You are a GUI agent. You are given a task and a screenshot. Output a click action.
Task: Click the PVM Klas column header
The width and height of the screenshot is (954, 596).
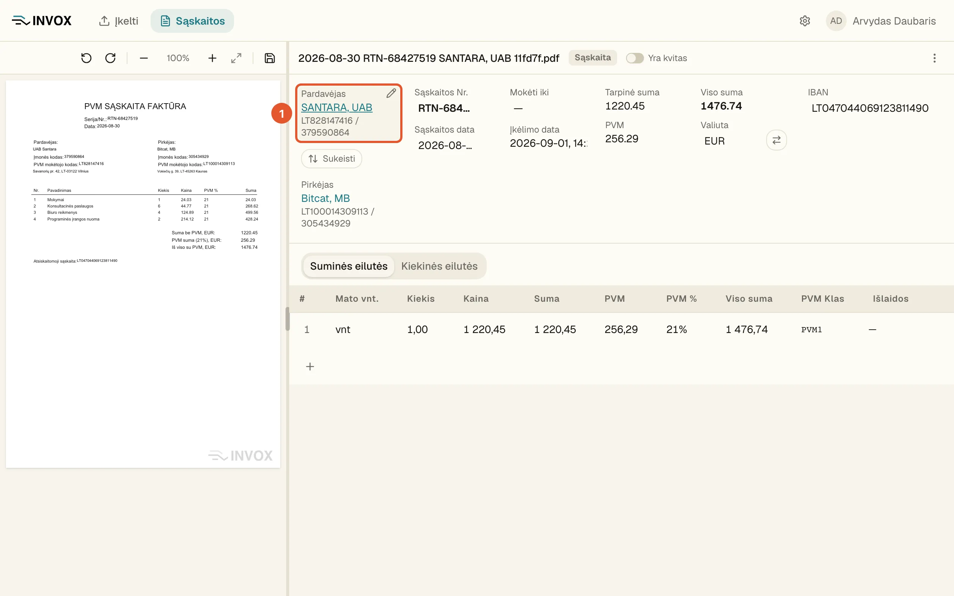point(822,299)
